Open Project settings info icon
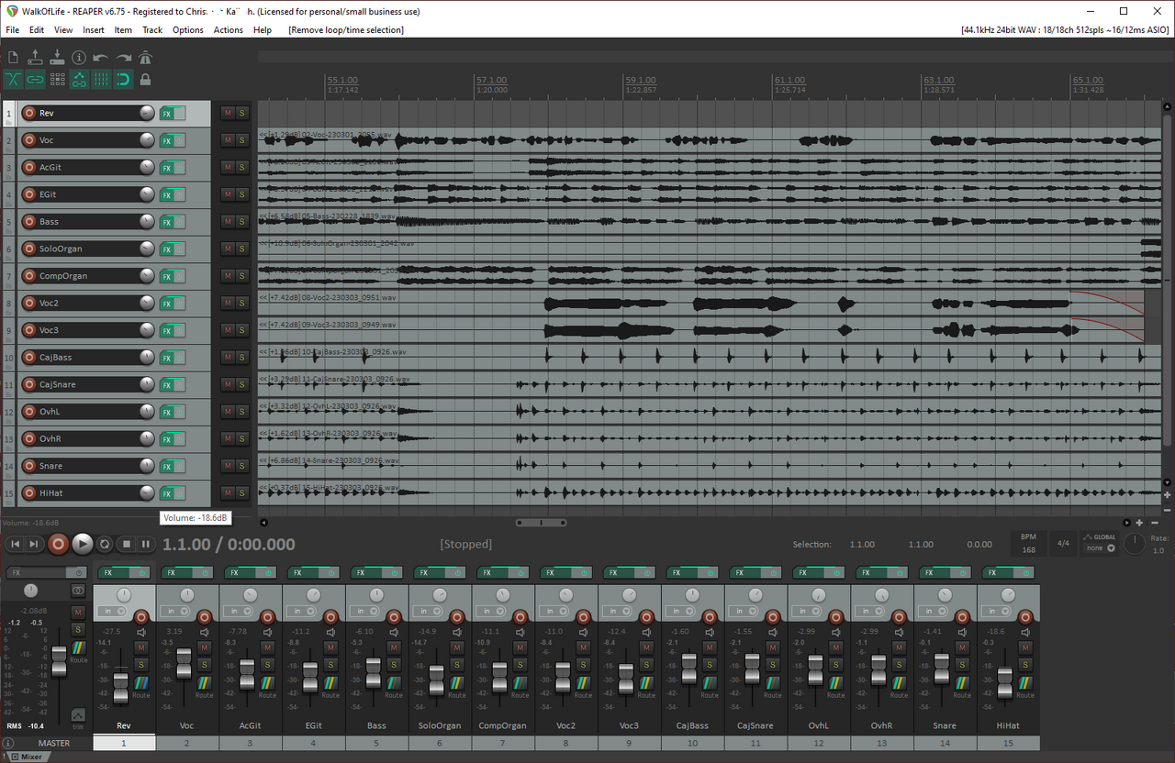Image resolution: width=1175 pixels, height=763 pixels. (x=79, y=58)
